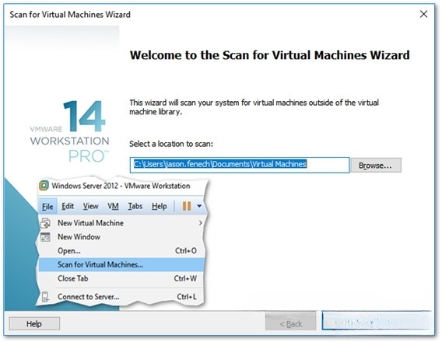The width and height of the screenshot is (442, 342).
Task: Open the Tabs menu
Action: pyautogui.click(x=135, y=206)
